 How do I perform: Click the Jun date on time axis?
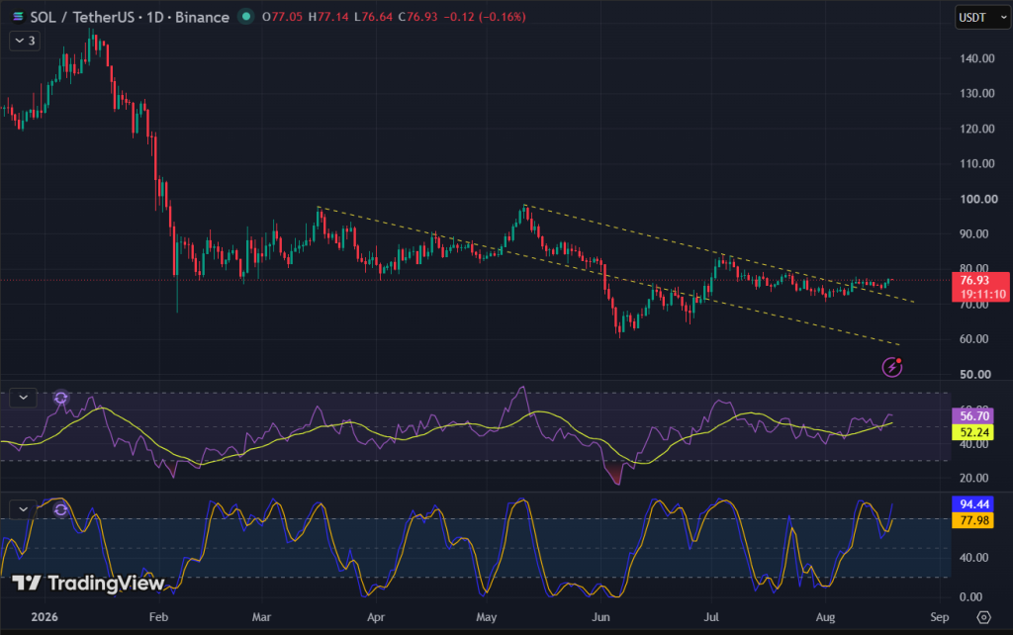pyautogui.click(x=600, y=617)
